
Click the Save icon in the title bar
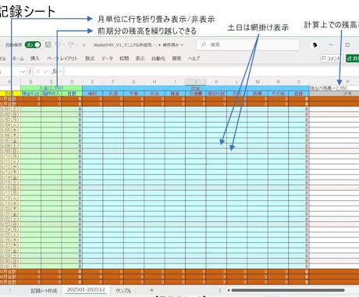click(48, 45)
